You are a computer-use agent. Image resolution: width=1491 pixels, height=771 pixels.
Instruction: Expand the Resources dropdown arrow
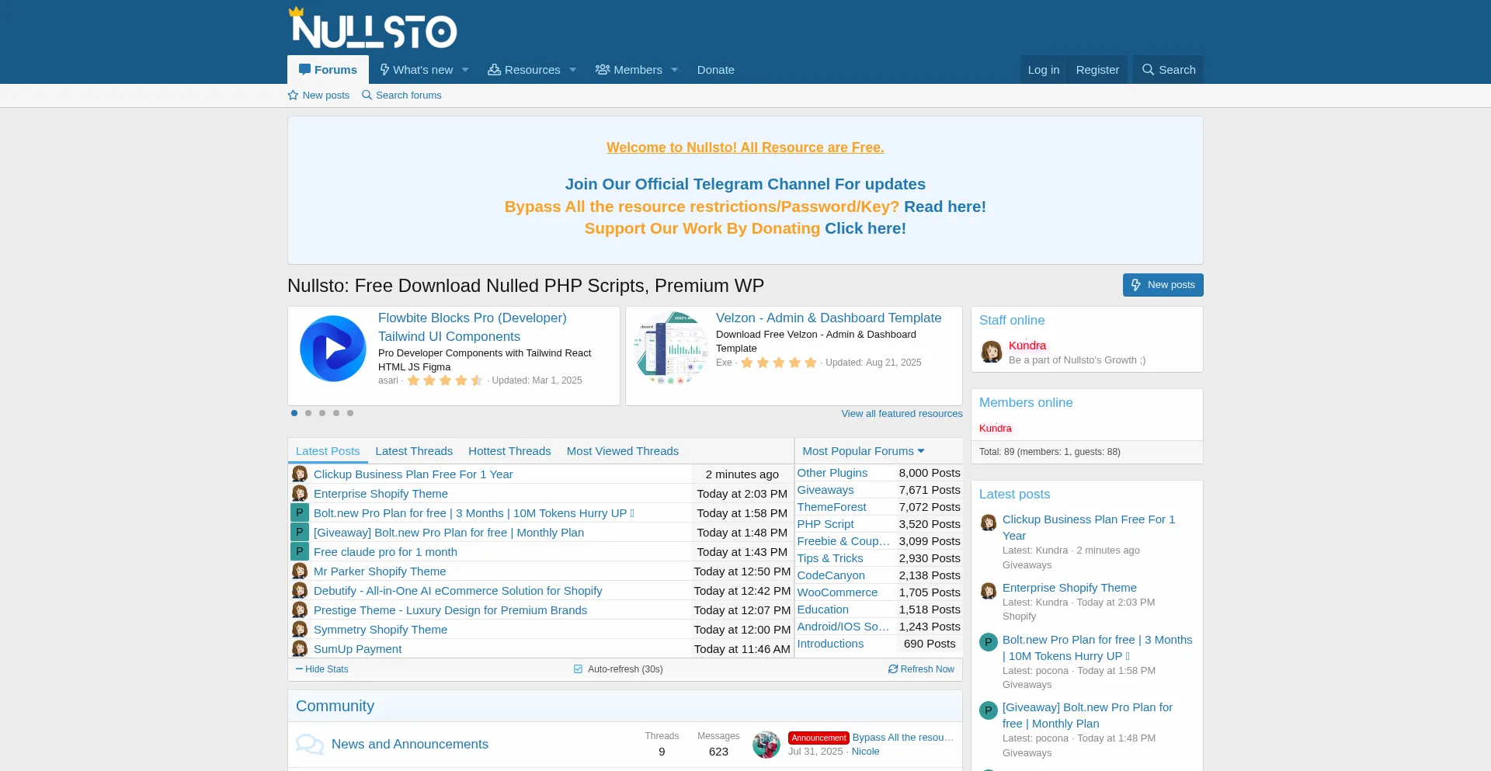click(573, 70)
